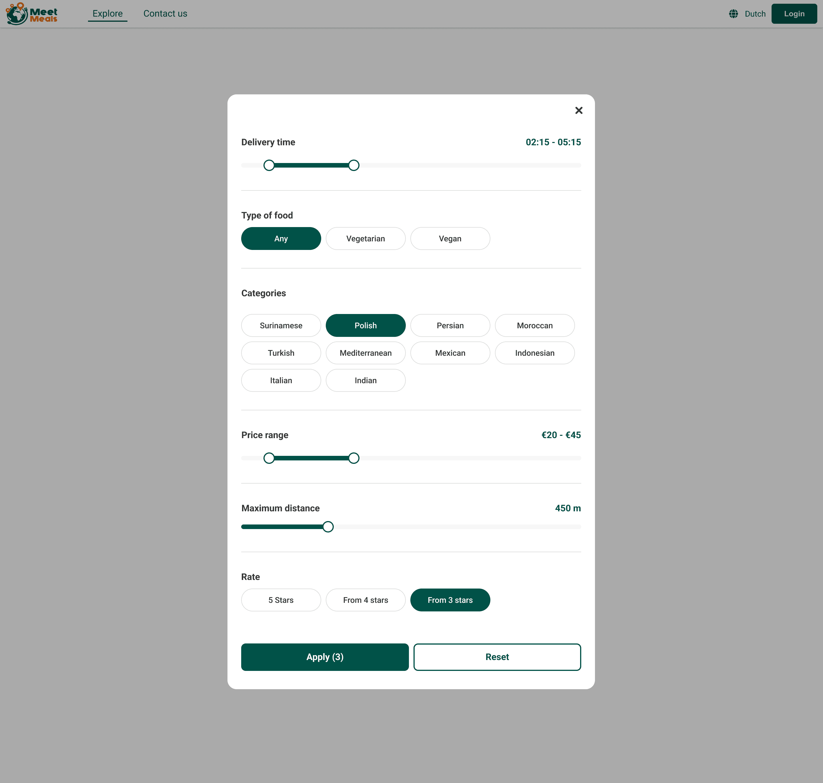
Task: Select Vegan food type
Action: tap(450, 239)
